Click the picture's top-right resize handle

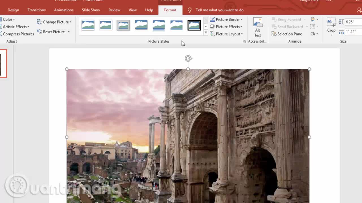309,69
